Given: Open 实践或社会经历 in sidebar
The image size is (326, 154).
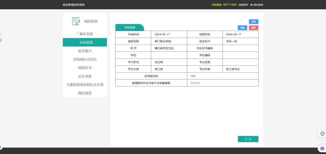Looking at the screenshot, I should (85, 59).
